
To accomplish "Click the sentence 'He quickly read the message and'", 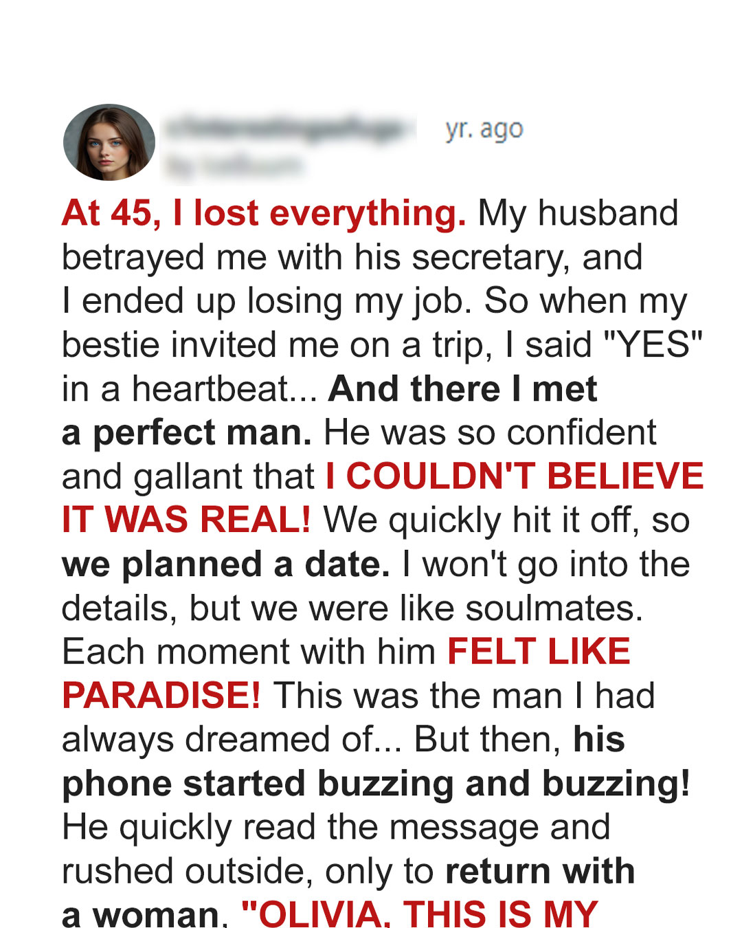I will click(x=336, y=828).
